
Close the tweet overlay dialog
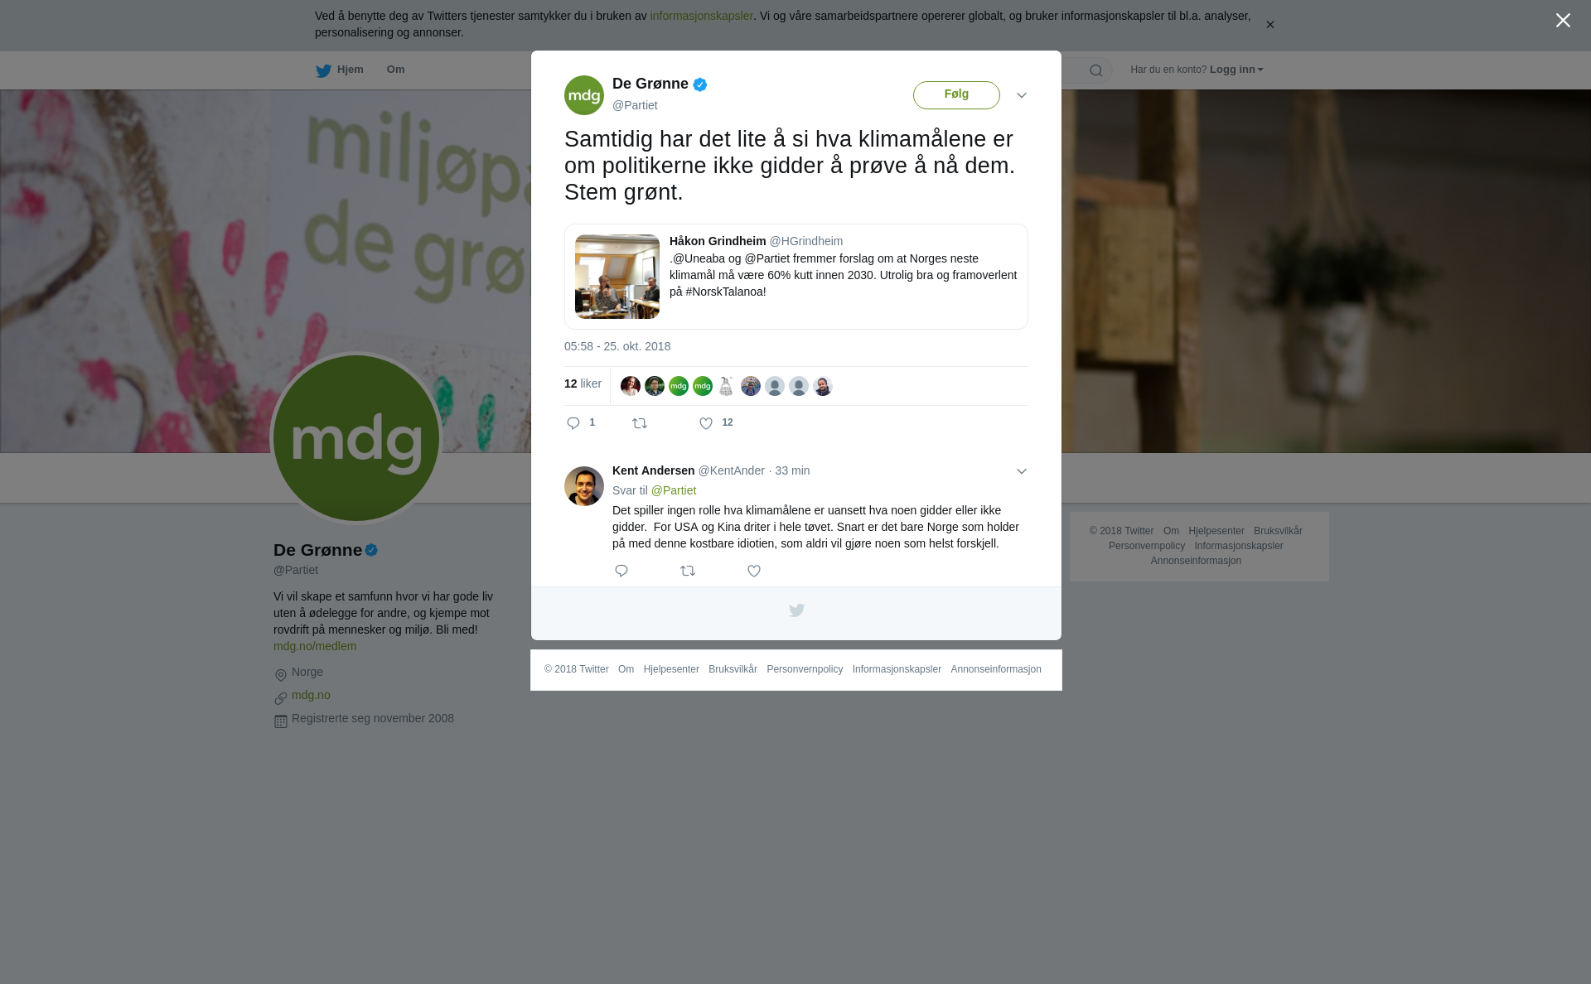1563,21
